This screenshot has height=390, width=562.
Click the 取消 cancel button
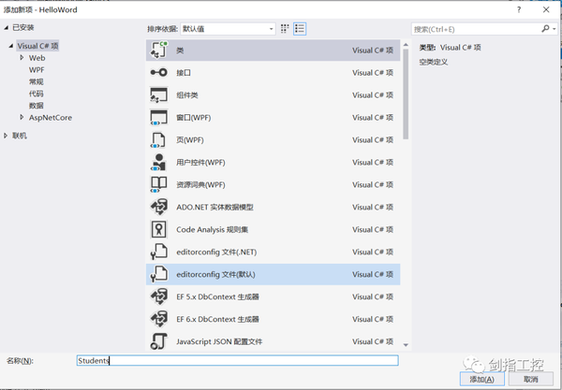coord(531,380)
